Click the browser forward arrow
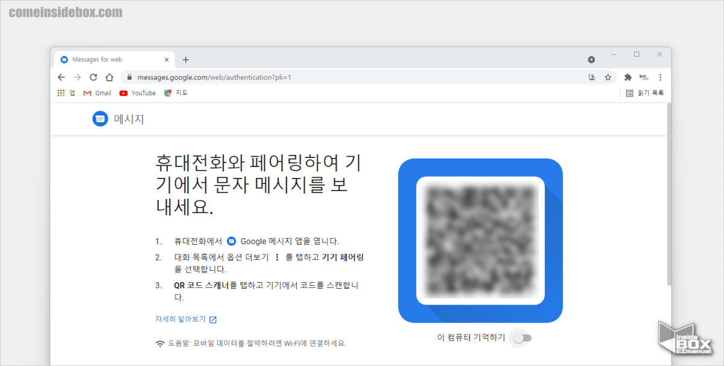Image resolution: width=724 pixels, height=366 pixels. pyautogui.click(x=77, y=77)
